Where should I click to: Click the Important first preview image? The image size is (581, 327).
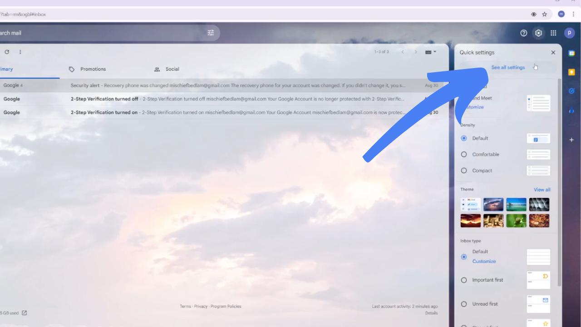coord(538,280)
